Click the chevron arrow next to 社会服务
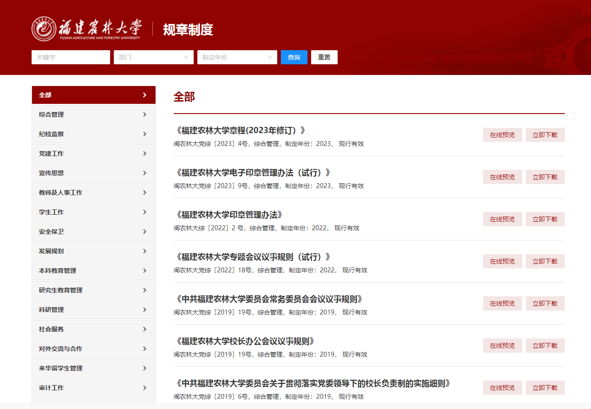 click(x=144, y=329)
